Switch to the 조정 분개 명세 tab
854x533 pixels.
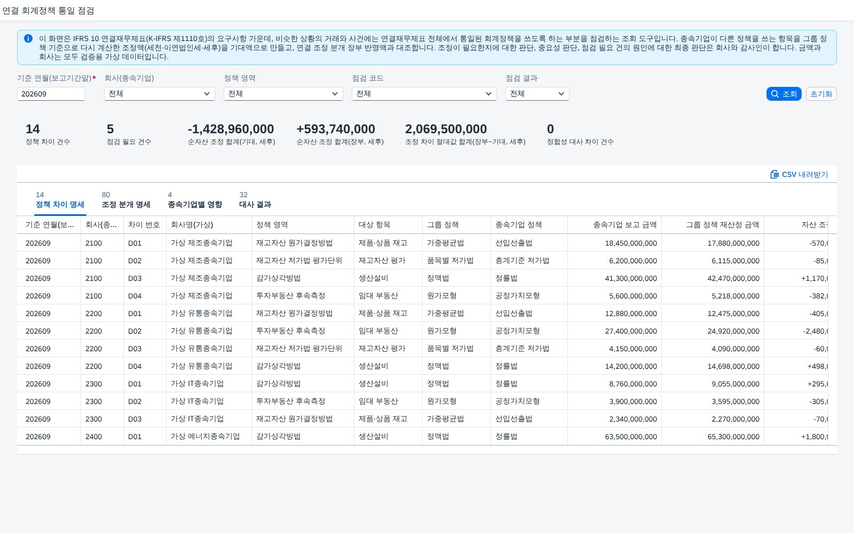126,200
